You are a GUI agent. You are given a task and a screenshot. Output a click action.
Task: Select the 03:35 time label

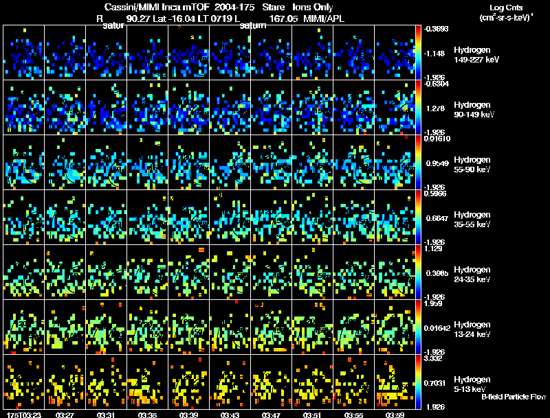[147, 415]
